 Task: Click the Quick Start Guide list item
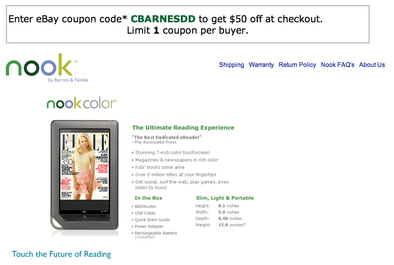coord(152,220)
